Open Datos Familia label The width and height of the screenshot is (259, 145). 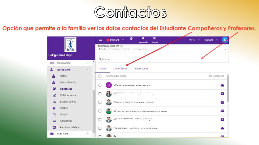pos(68,83)
